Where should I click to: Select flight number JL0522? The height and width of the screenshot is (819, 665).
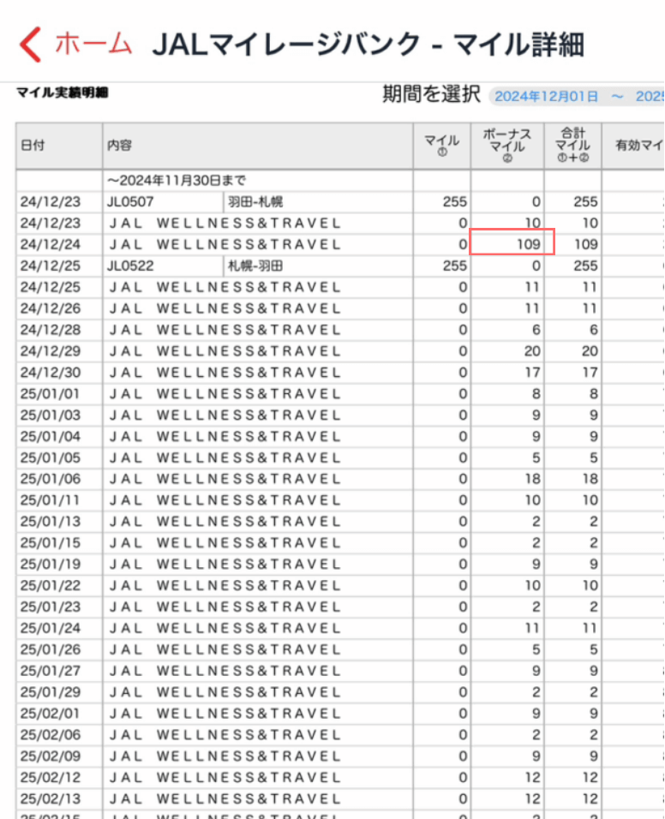130,266
